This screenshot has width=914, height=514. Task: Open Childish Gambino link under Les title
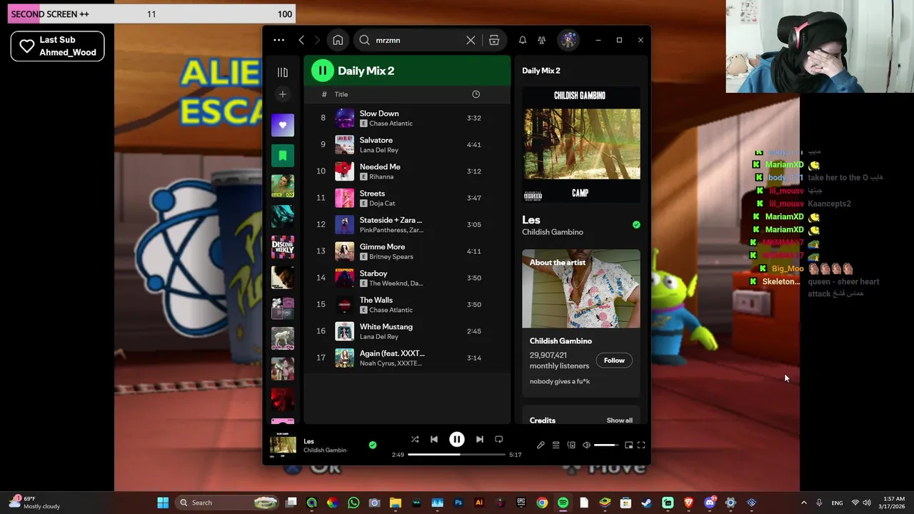553,232
